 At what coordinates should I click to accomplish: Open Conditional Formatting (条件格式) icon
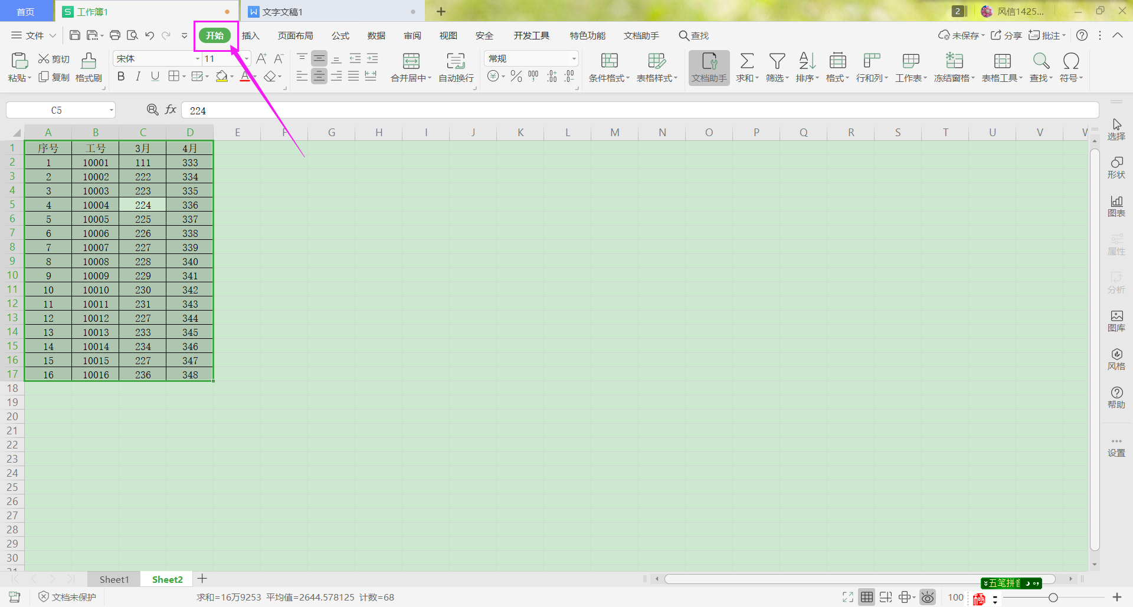609,61
